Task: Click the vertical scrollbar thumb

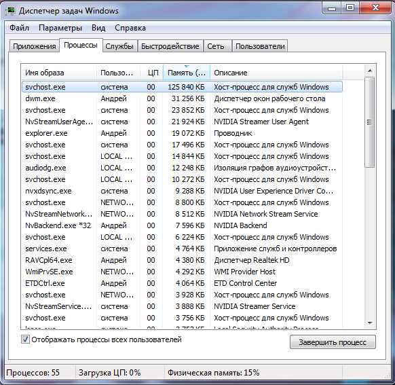Action: [370, 122]
